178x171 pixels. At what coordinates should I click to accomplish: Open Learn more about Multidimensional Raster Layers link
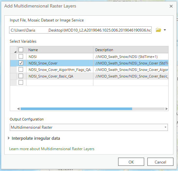52,149
